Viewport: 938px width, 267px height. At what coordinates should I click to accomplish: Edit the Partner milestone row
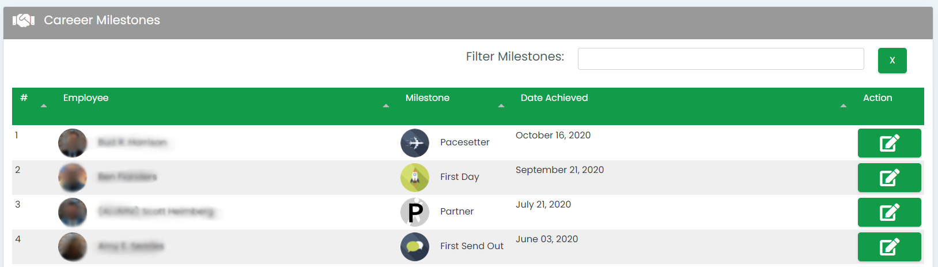point(889,212)
